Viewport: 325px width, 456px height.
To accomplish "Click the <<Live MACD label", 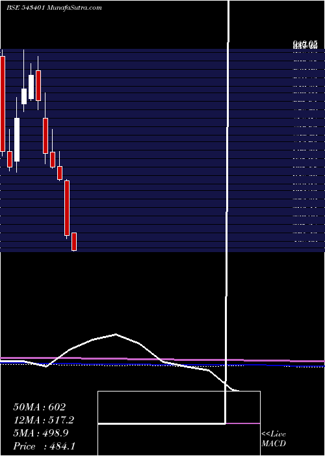I will tap(274, 438).
